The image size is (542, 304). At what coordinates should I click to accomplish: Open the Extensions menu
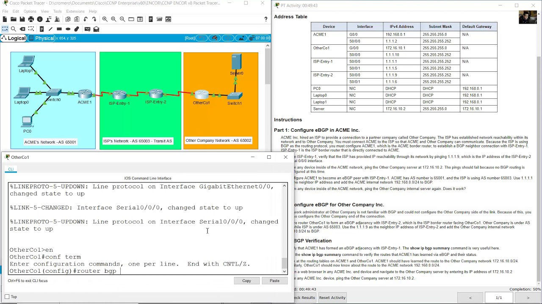pyautogui.click(x=75, y=11)
